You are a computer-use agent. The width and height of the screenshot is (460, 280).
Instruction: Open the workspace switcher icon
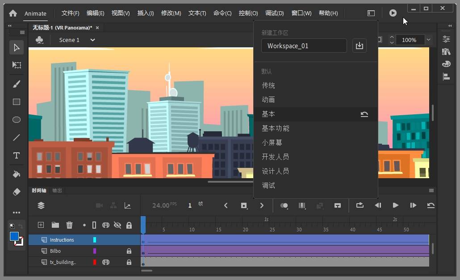point(371,13)
